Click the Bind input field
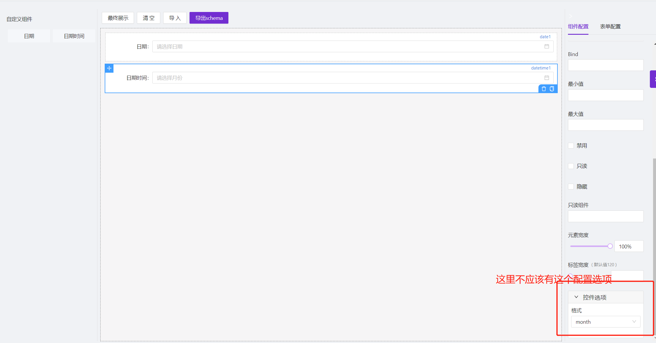The image size is (656, 343). tap(605, 65)
